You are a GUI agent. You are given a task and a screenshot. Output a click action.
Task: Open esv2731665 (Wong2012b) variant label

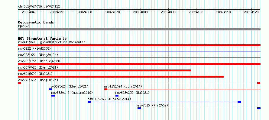pyautogui.click(x=38, y=80)
